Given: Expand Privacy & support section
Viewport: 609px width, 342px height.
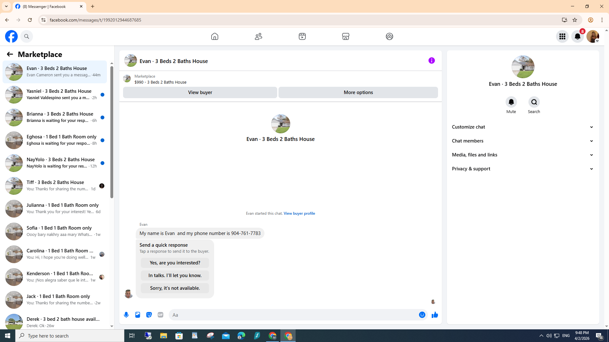Looking at the screenshot, I should tap(523, 169).
